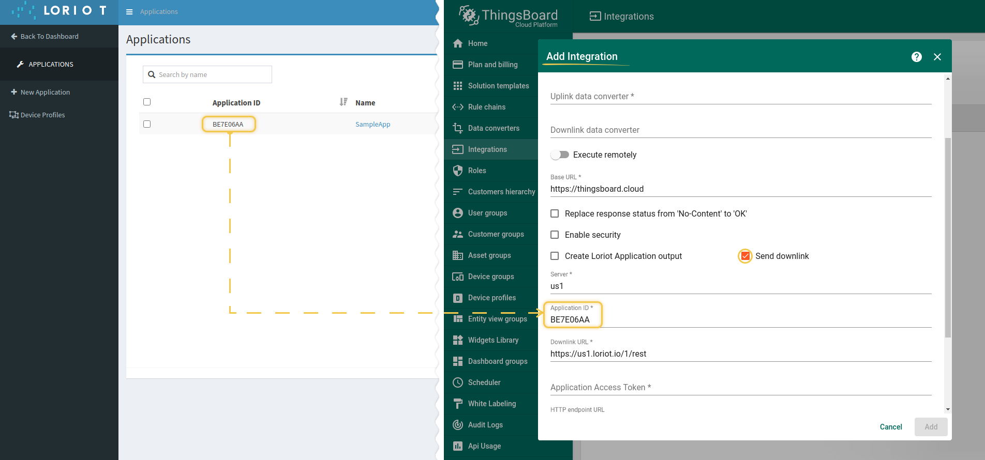Viewport: 985px width, 460px height.
Task: Click the Scheduler clock icon
Action: 457,382
